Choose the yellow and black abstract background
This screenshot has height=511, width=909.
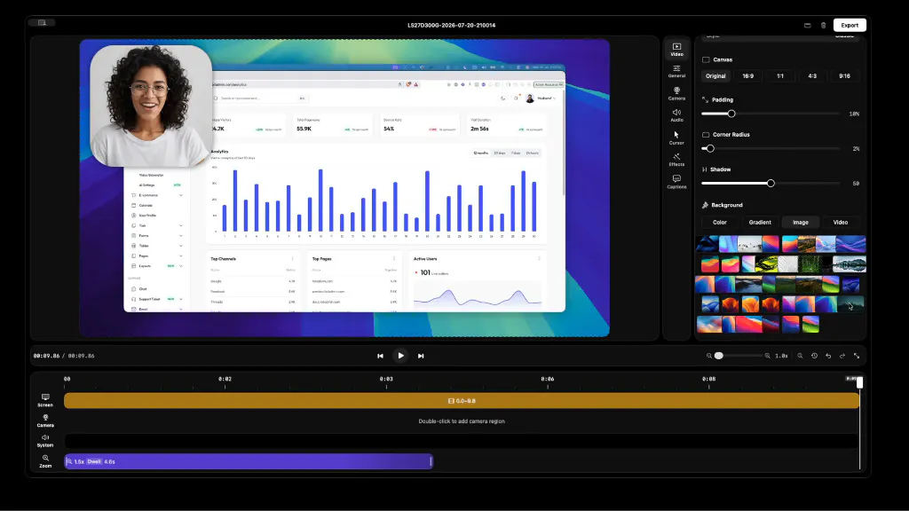766,264
